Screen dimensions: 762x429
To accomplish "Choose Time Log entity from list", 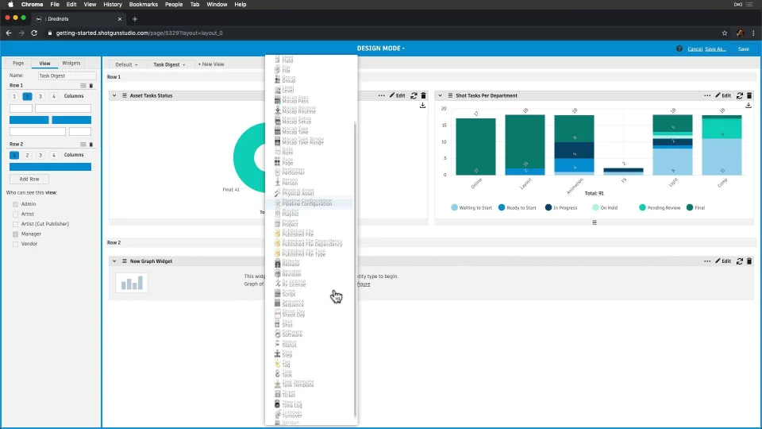I will tap(291, 404).
